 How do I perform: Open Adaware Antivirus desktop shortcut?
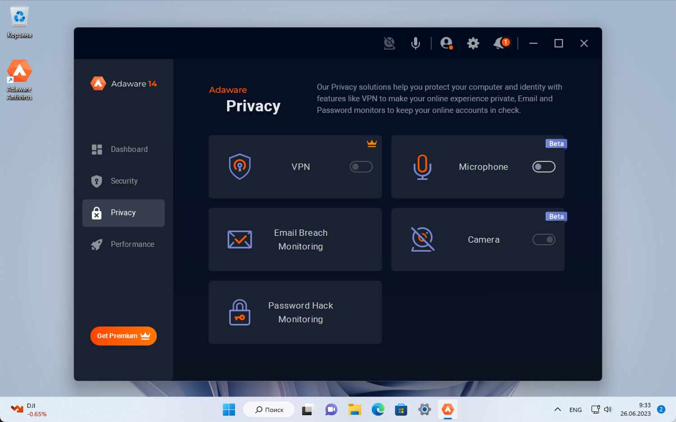[19, 80]
